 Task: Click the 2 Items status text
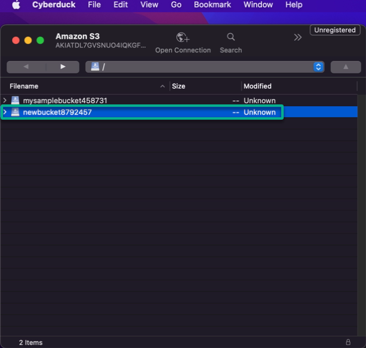point(31,343)
